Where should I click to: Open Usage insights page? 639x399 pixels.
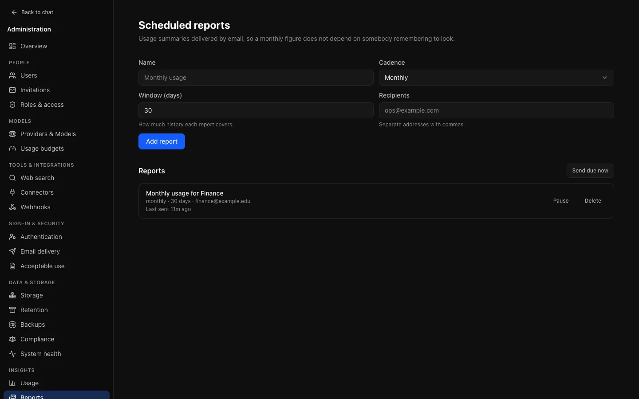coord(56,383)
